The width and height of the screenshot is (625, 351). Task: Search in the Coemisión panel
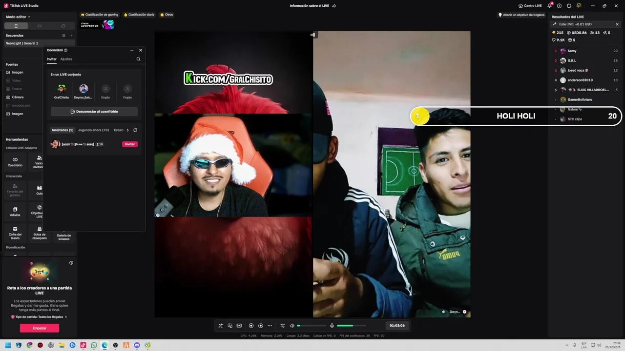(x=138, y=59)
